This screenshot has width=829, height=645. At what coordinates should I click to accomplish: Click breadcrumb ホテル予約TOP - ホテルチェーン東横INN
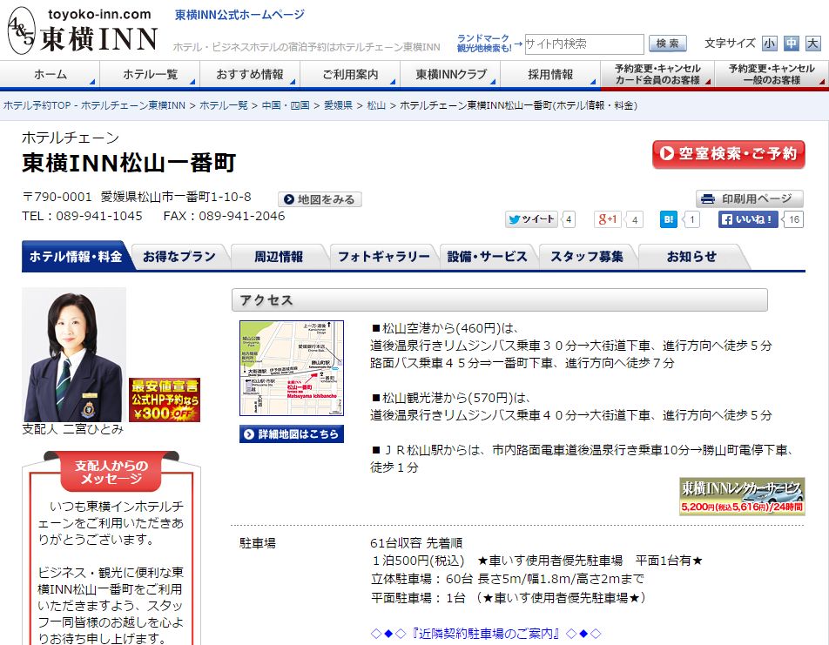95,105
